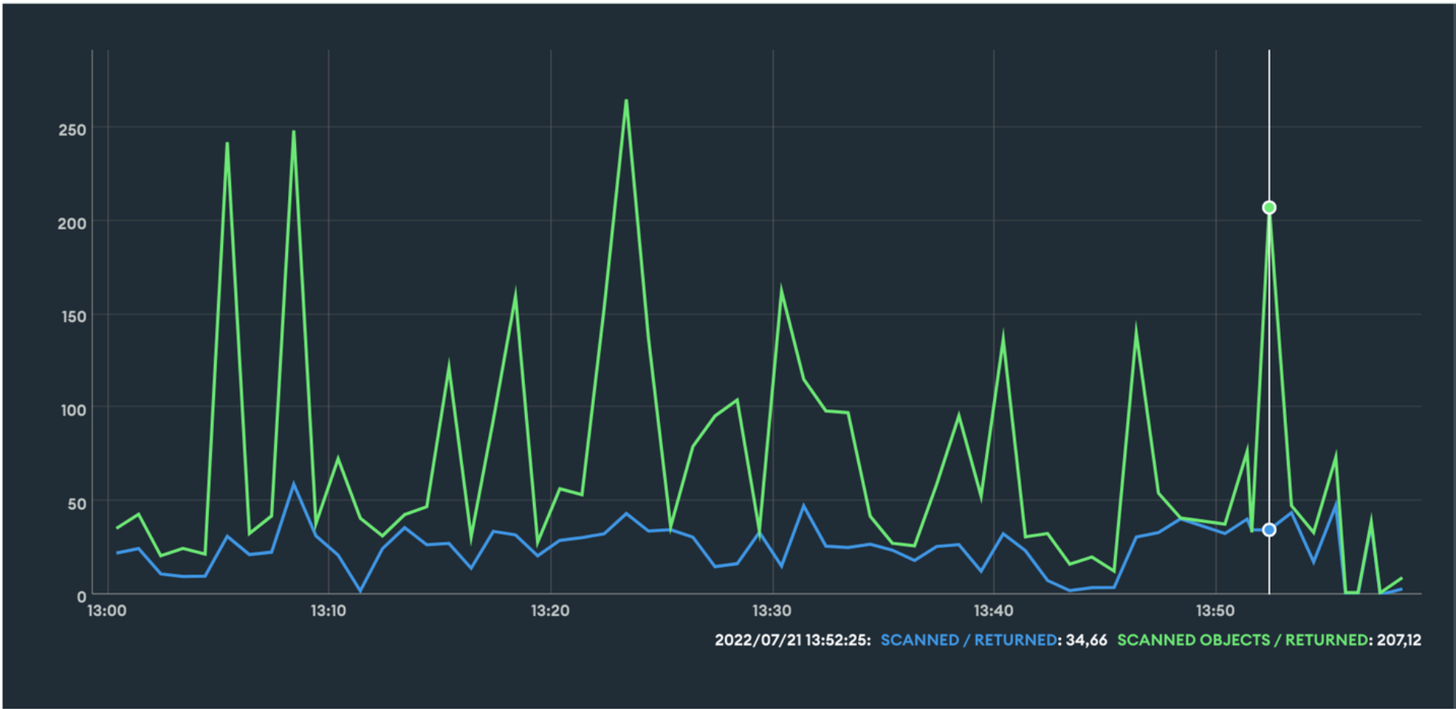This screenshot has width=1456, height=709.
Task: Click the 13:10 x-axis label
Action: point(328,611)
